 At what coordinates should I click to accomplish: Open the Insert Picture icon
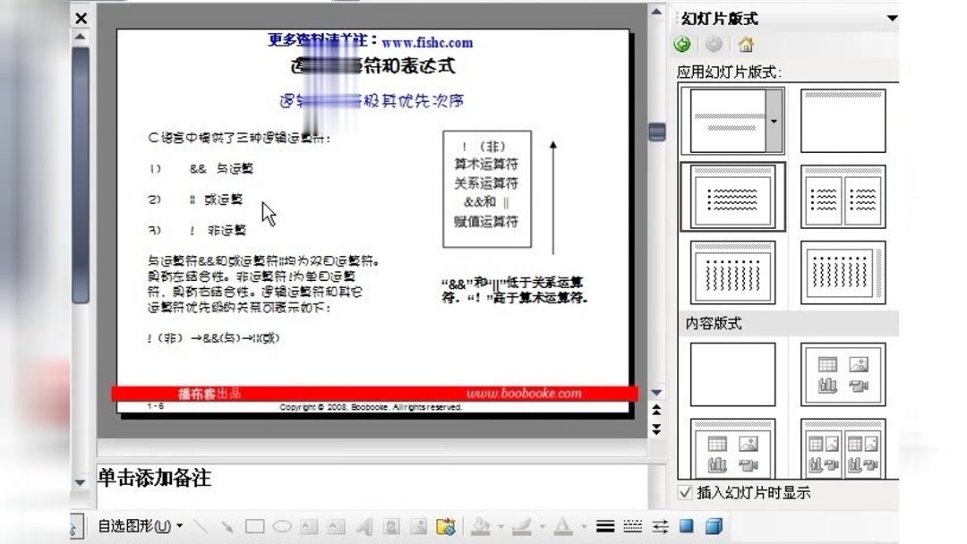(417, 526)
